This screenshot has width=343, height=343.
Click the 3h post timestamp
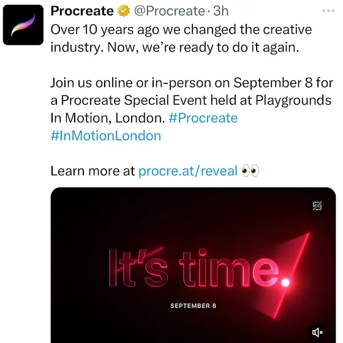[221, 11]
